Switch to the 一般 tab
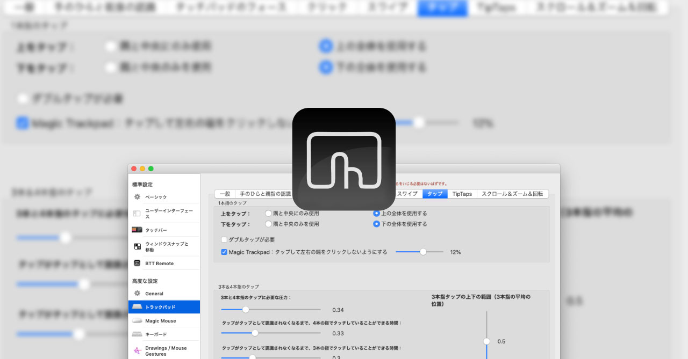The image size is (688, 359). tap(225, 194)
